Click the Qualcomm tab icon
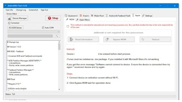The height and width of the screenshot is (102, 182). click(66, 16)
